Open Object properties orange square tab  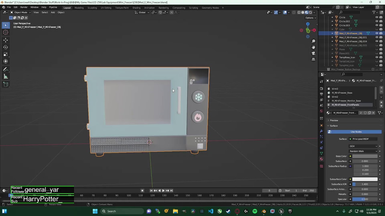[x=321, y=125]
